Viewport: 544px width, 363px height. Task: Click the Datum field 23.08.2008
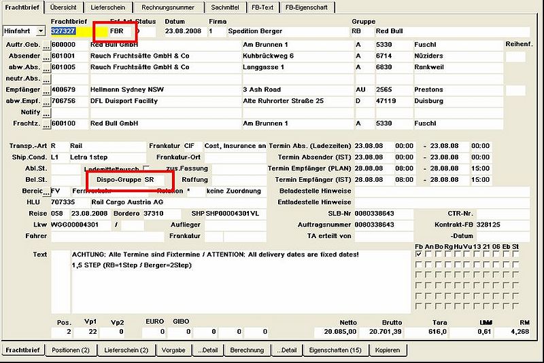point(185,31)
